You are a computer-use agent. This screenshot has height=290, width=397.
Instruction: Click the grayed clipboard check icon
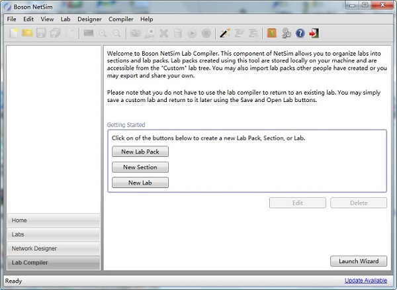[71, 33]
